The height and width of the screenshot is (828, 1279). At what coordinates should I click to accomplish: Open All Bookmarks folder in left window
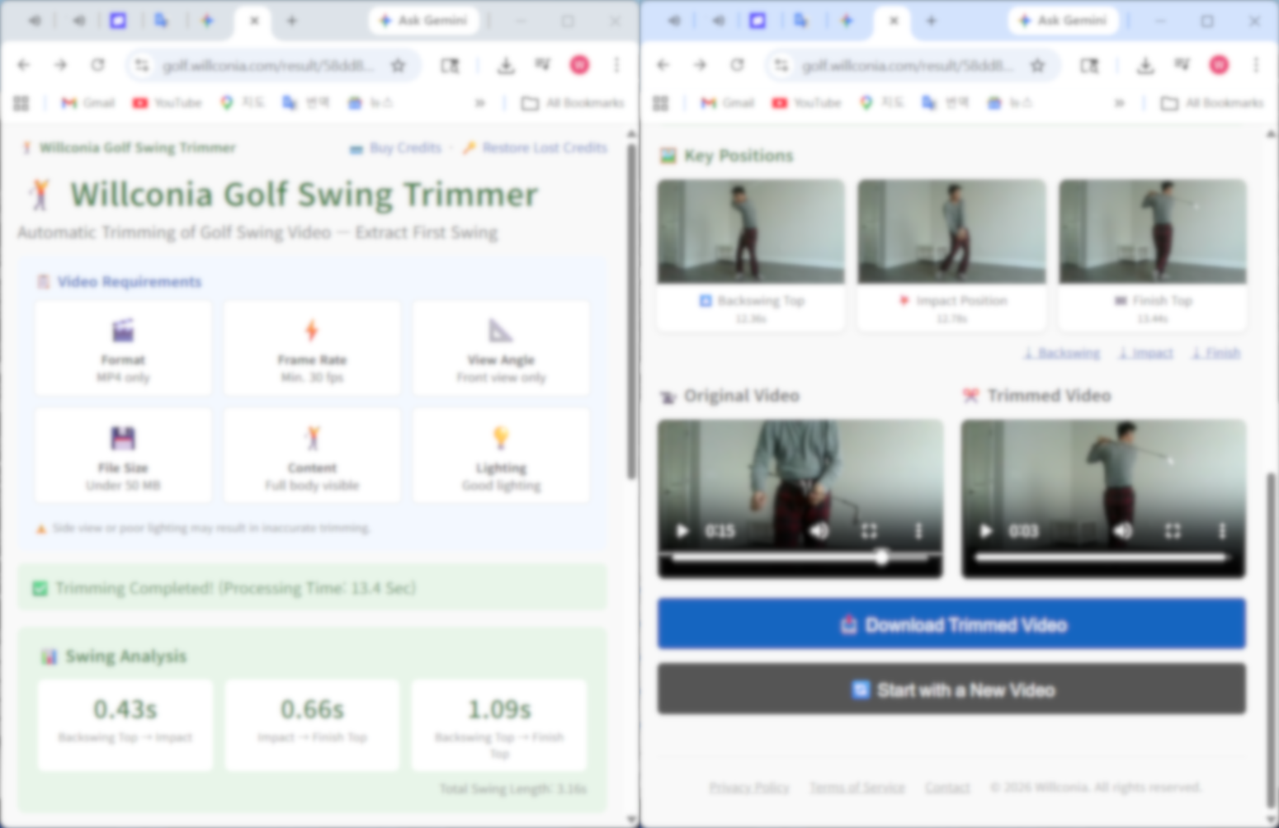point(573,103)
